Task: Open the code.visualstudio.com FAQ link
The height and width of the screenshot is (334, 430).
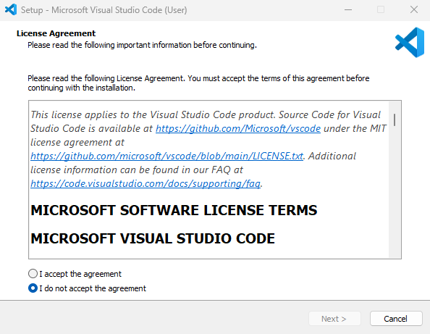Action: pos(146,183)
